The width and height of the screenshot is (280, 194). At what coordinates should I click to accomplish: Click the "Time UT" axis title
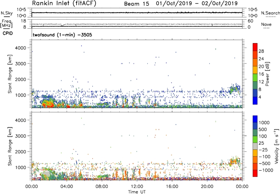pyautogui.click(x=137, y=192)
